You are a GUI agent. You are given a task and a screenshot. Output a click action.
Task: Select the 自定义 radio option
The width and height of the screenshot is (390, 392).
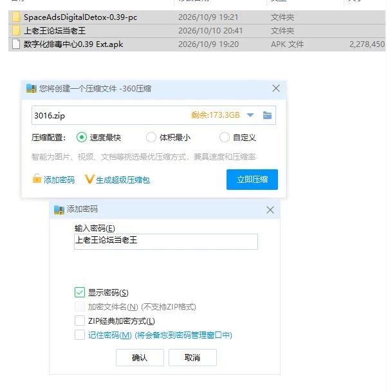224,137
